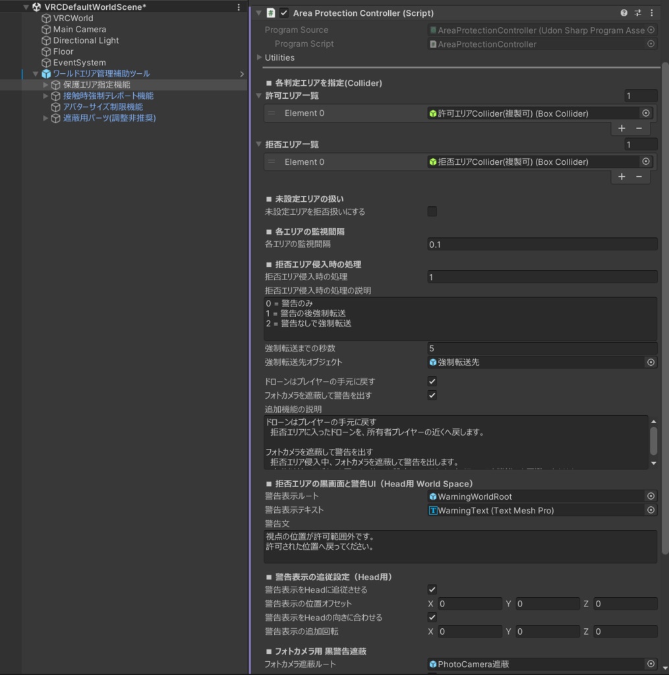Viewport: 669px width, 675px height.
Task: Select アバターサイズ制限機能 object in hierarchy
Action: (x=103, y=107)
